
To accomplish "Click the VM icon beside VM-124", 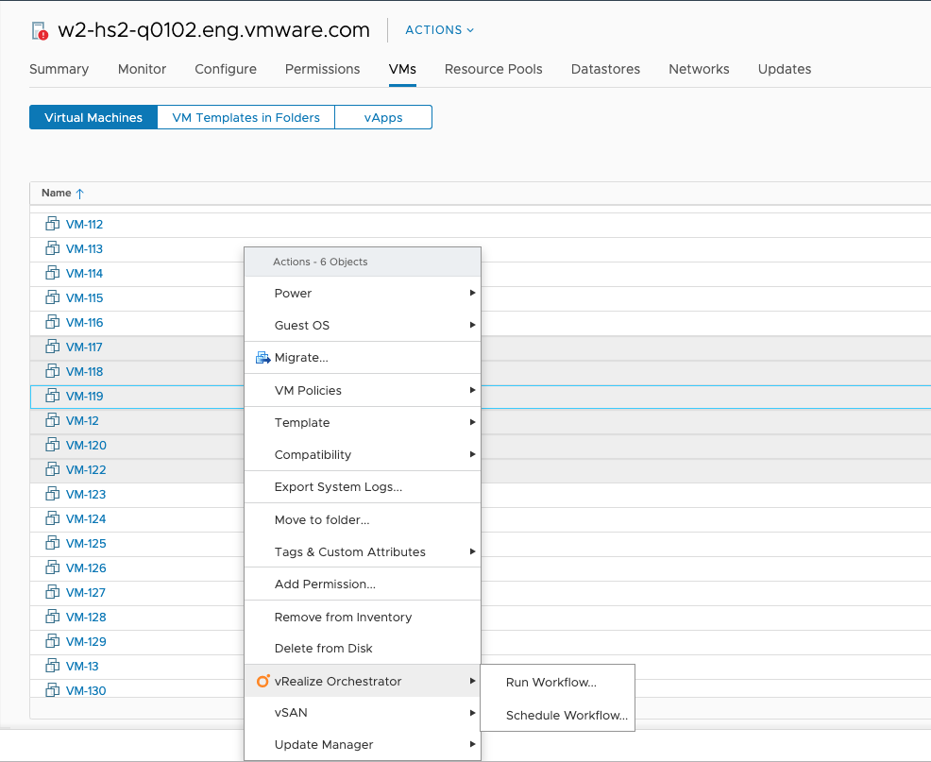I will tap(53, 519).
